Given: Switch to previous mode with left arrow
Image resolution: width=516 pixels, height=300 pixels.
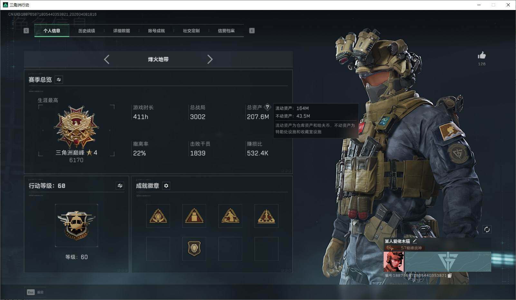Looking at the screenshot, I should [x=107, y=59].
